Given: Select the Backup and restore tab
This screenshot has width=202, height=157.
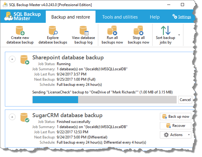Looking at the screenshot, I should [70, 17].
